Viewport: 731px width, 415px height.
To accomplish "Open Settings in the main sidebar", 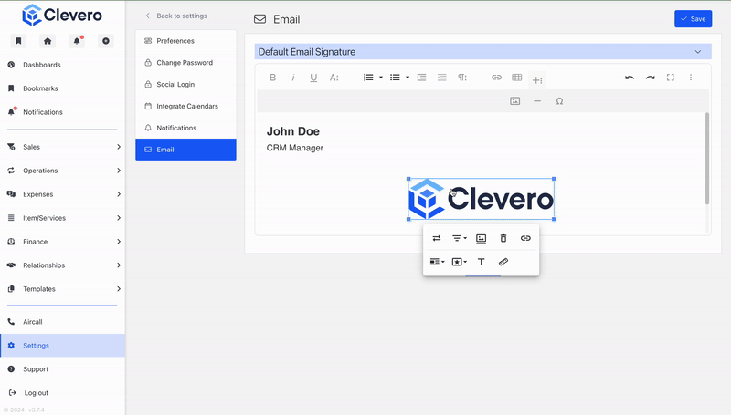I will [x=62, y=346].
